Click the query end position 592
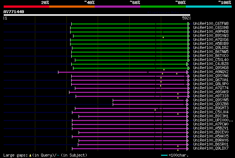This screenshot has height=158, width=235. pyautogui.click(x=185, y=18)
